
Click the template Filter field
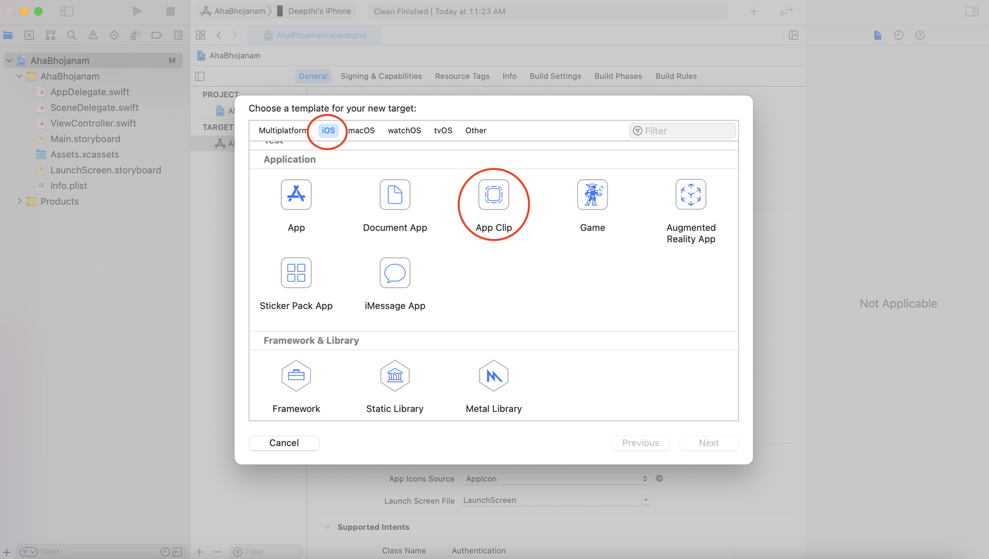click(x=682, y=131)
